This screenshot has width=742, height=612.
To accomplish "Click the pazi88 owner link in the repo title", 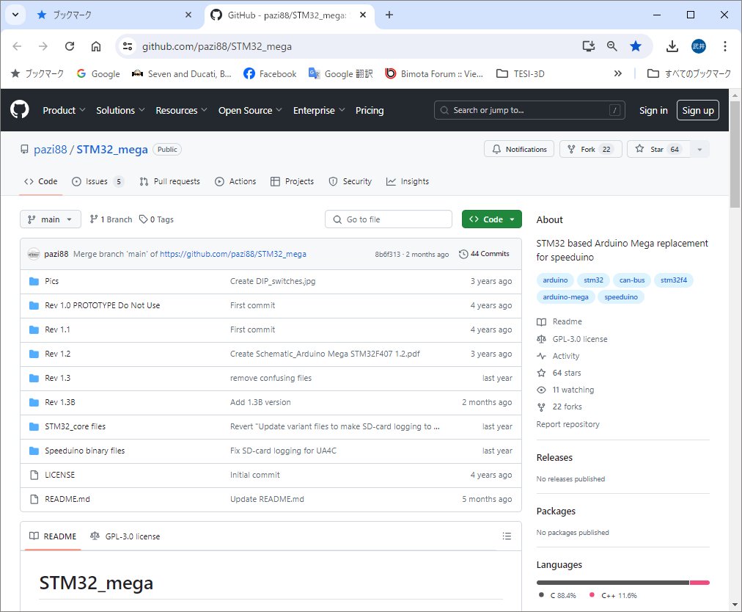I will (x=50, y=149).
